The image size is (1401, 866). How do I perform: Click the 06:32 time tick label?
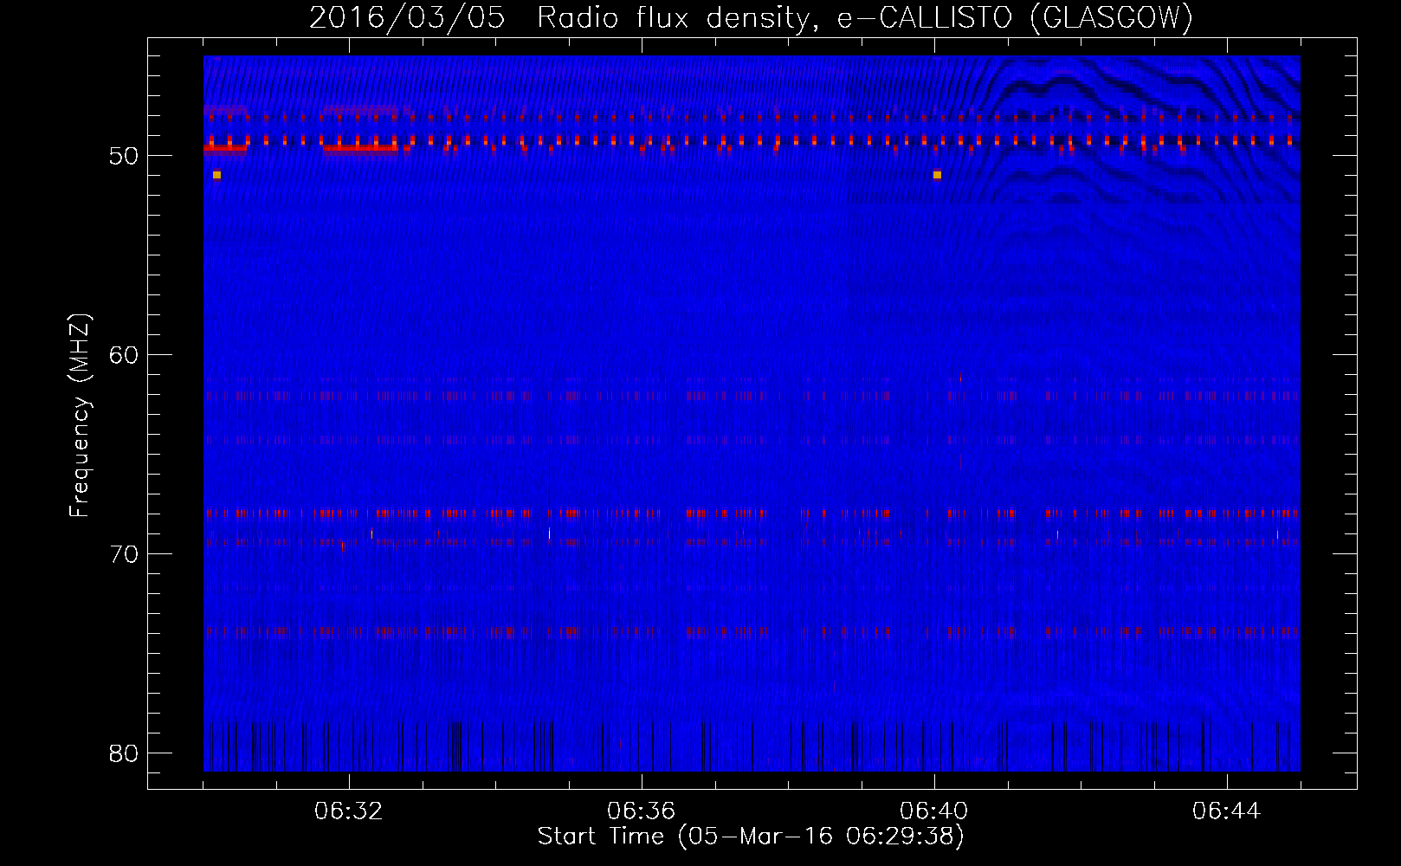(349, 811)
